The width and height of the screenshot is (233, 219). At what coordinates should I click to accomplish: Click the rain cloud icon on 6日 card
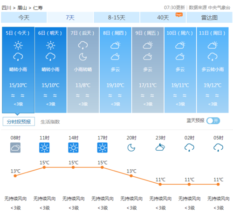pos(51,57)
